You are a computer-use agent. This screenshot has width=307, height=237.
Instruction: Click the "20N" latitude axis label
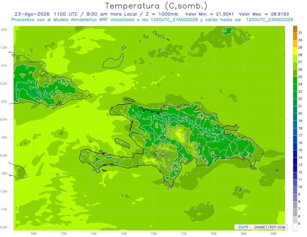coord(4,101)
